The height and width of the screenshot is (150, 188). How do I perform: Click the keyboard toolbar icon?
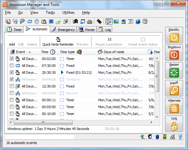(x=90, y=22)
